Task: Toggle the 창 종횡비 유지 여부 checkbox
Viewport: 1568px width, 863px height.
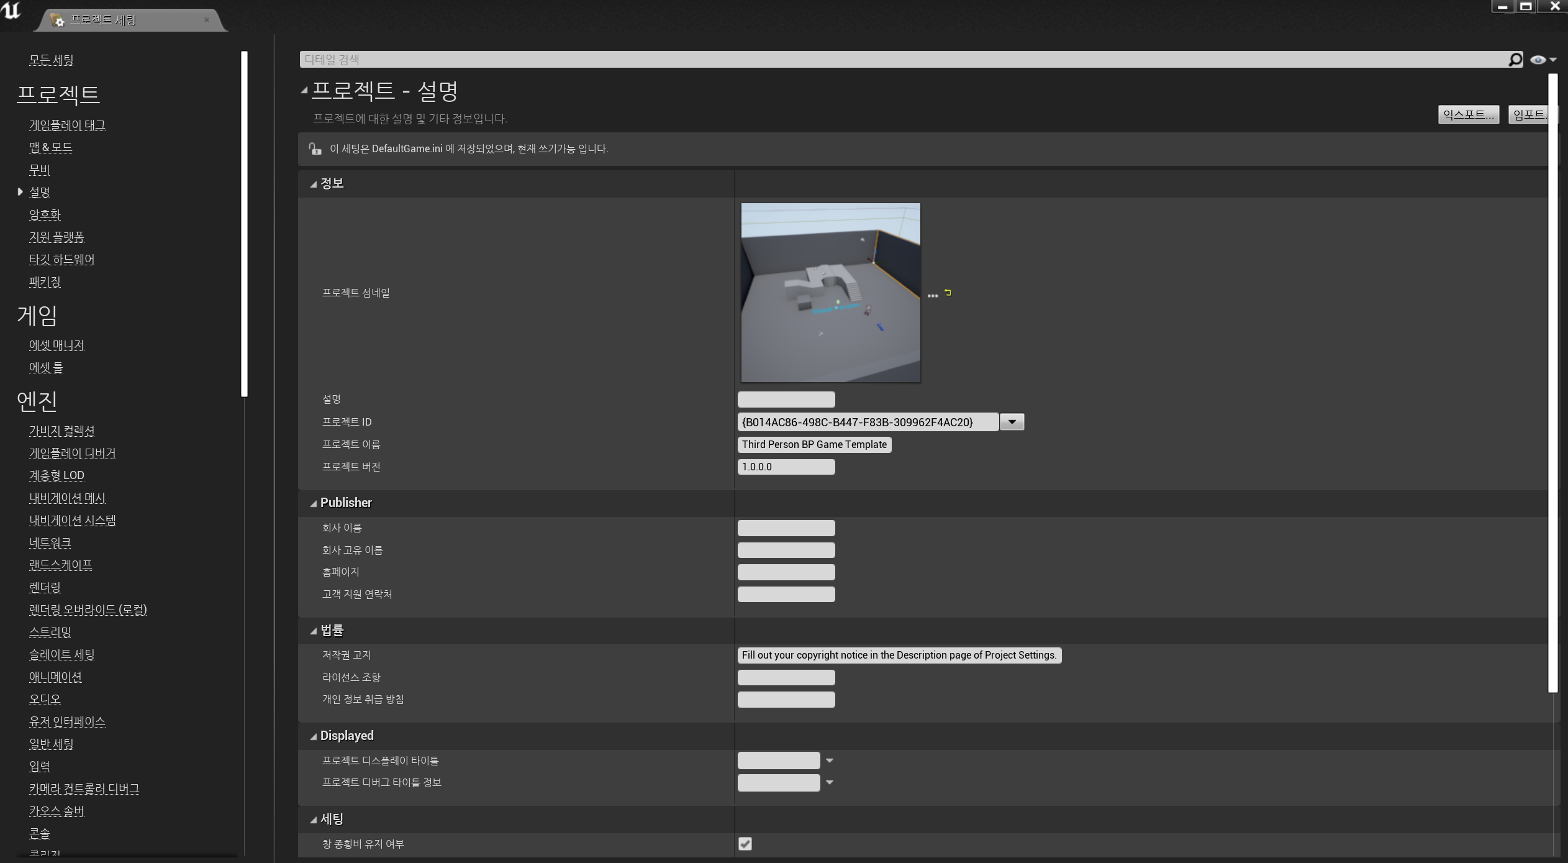Action: (745, 844)
